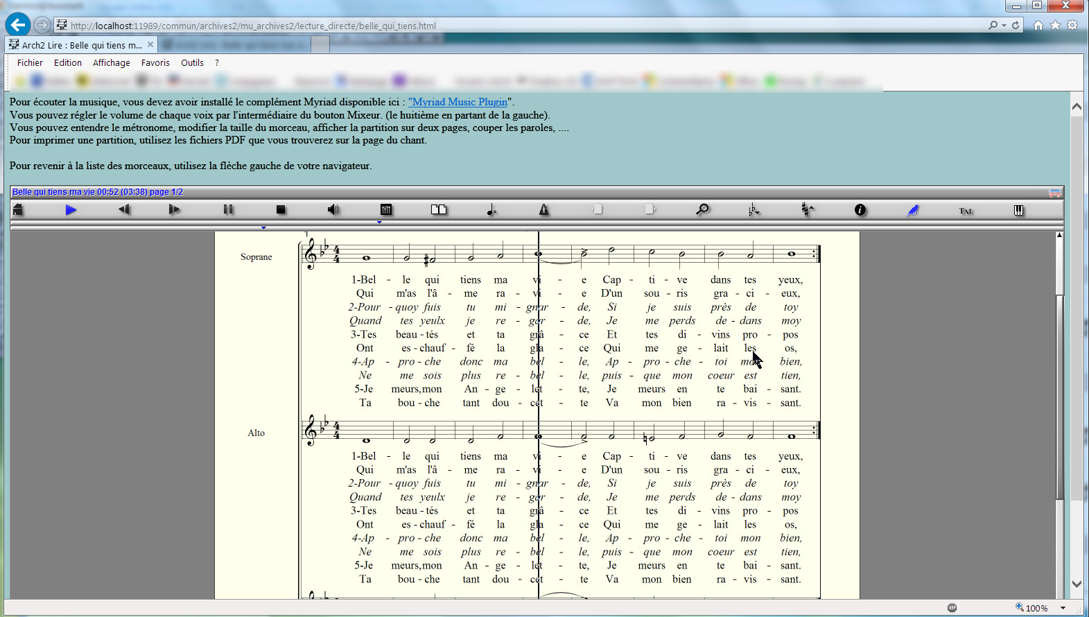Step backward with the rewind icon
This screenshot has width=1089, height=617.
tap(124, 209)
